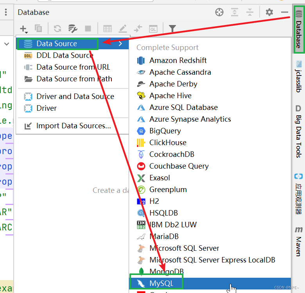
Task: Select Data Source from URL
Action: 72,67
